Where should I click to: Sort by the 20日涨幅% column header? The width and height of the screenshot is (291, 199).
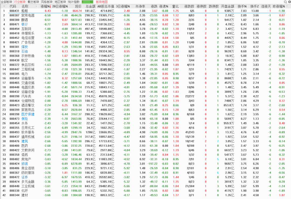60,6
